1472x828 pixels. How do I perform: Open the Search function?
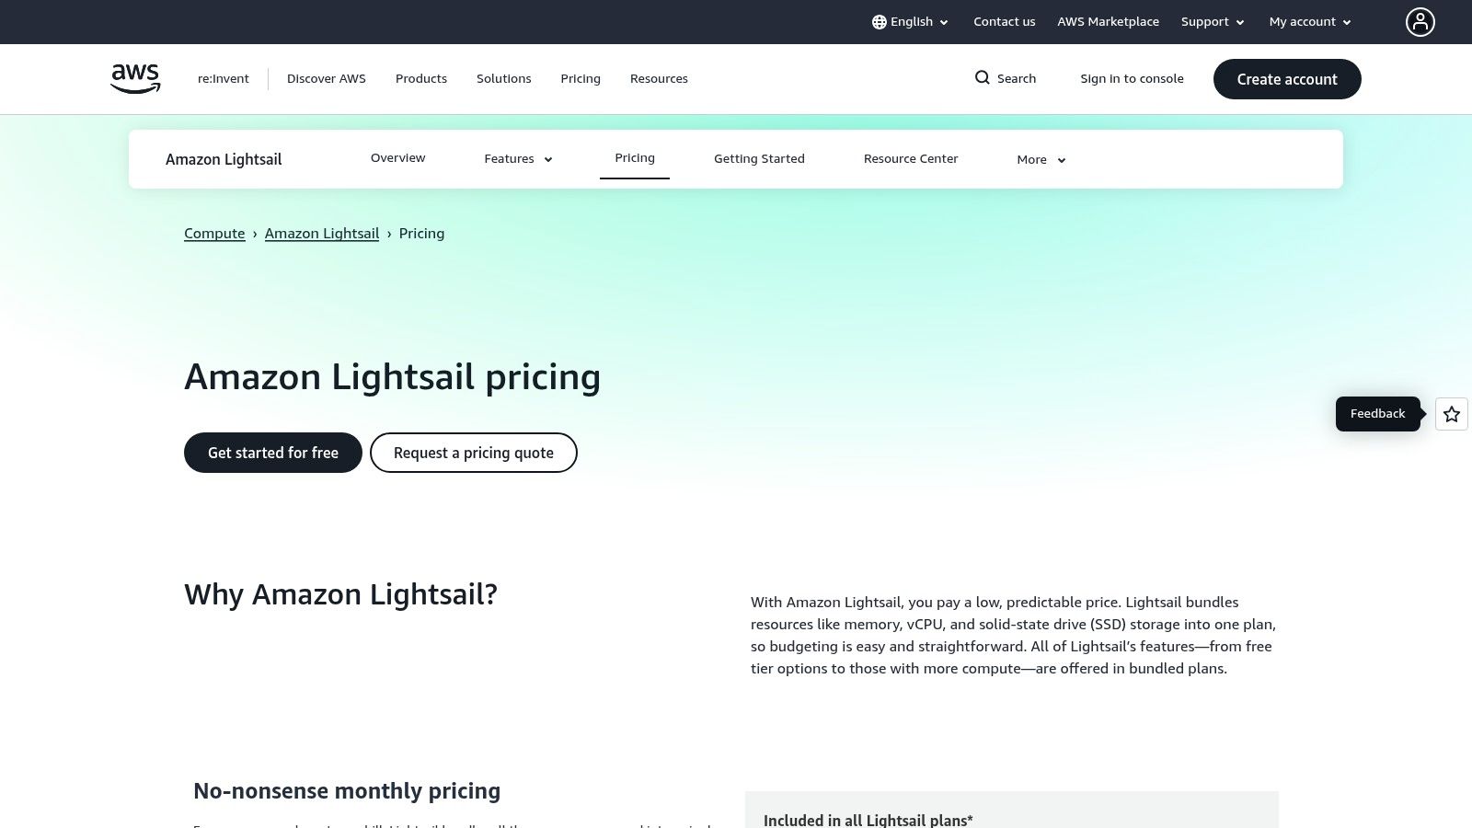click(x=1005, y=78)
